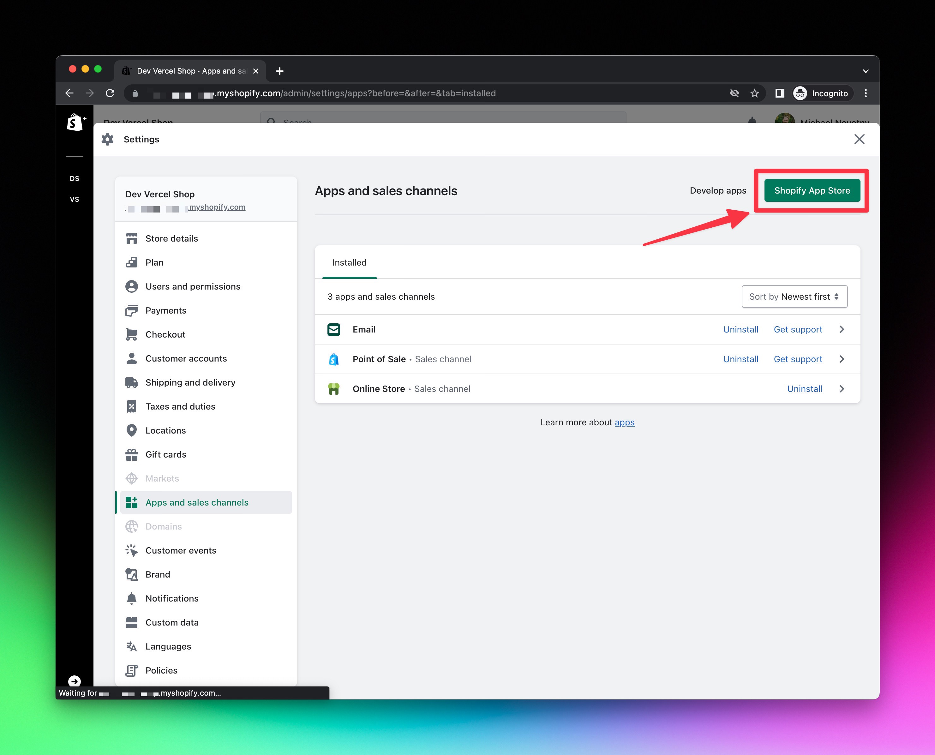Click the Shopify App Store button

(x=812, y=190)
